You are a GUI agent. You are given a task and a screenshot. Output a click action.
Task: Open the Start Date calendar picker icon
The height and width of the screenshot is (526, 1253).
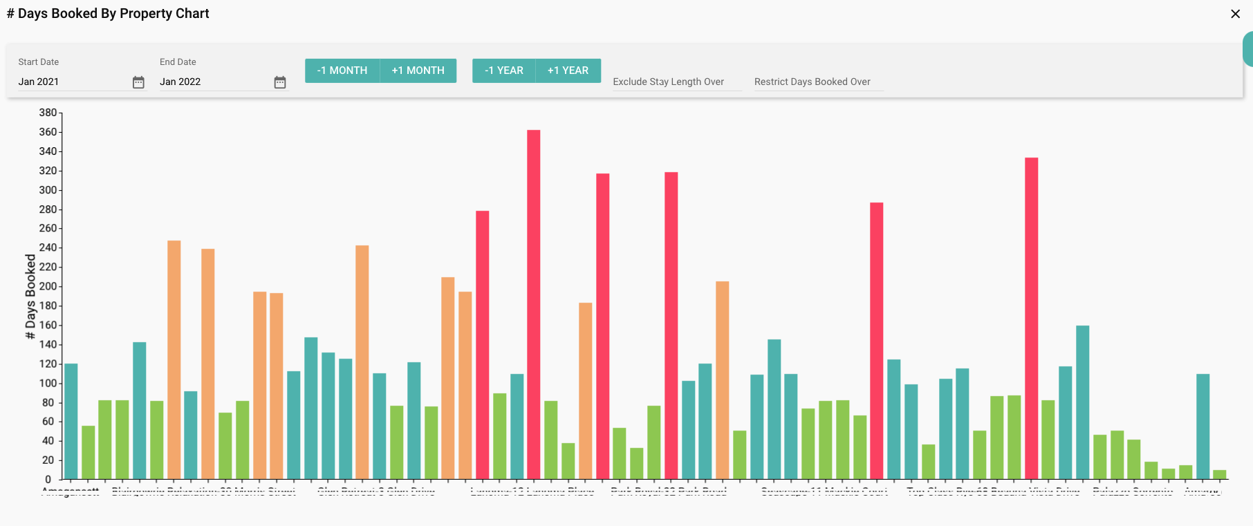(x=138, y=82)
